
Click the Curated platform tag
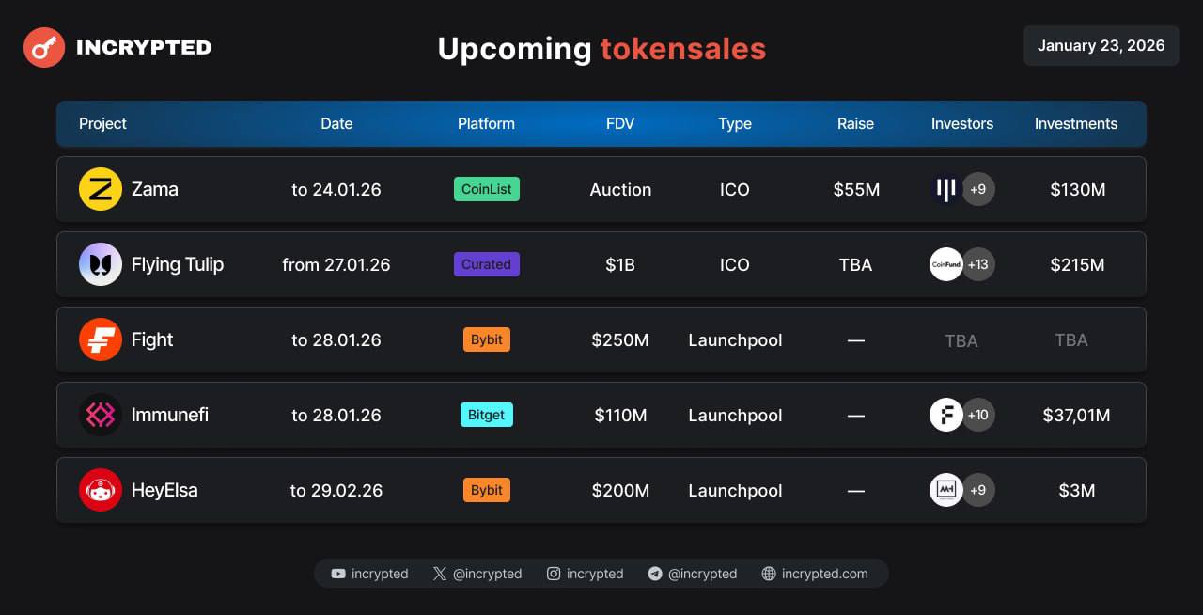coord(486,264)
